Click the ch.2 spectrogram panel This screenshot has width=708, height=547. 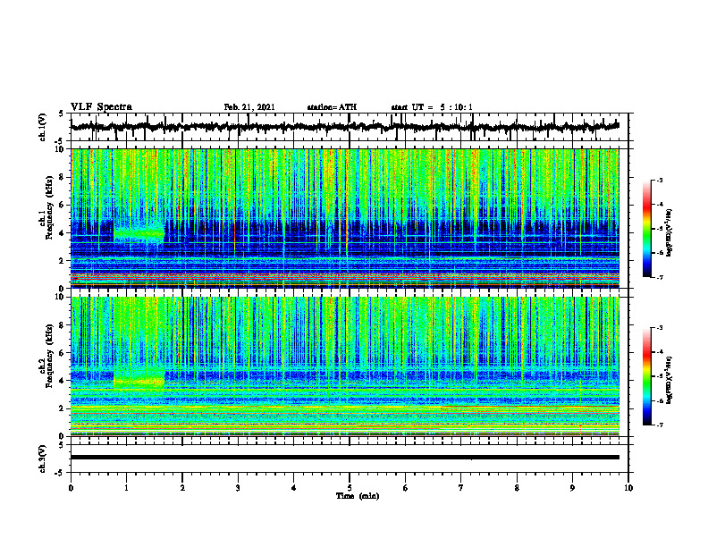(345, 366)
